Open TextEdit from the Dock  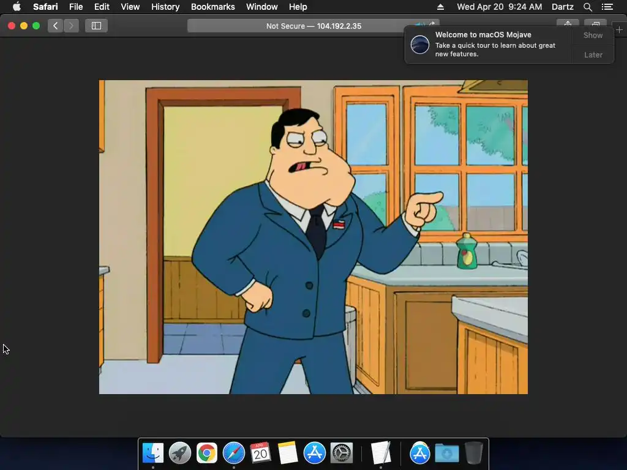point(380,453)
